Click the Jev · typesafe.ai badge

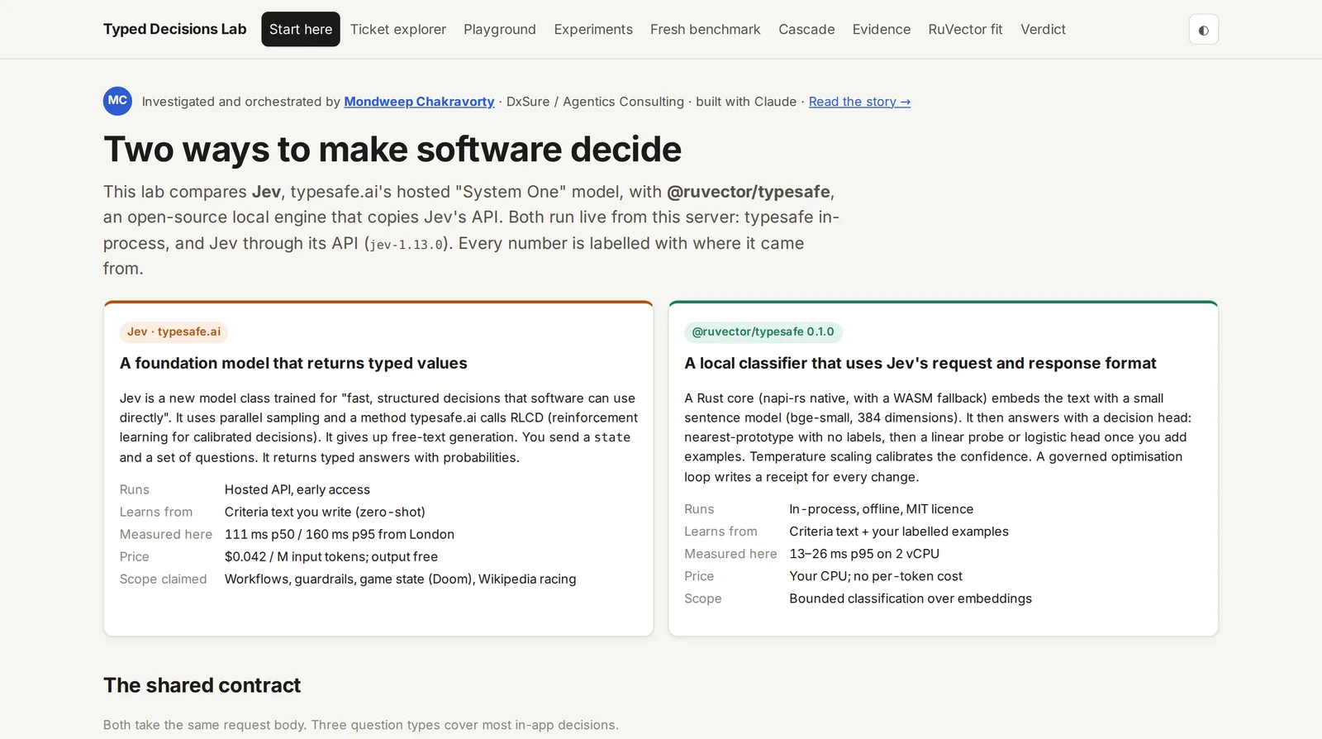tap(174, 331)
